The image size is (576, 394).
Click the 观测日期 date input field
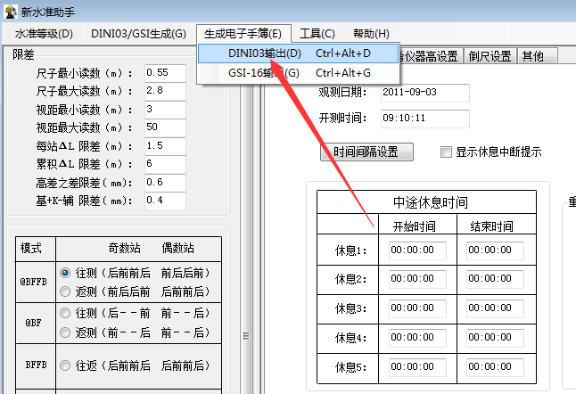(x=424, y=93)
